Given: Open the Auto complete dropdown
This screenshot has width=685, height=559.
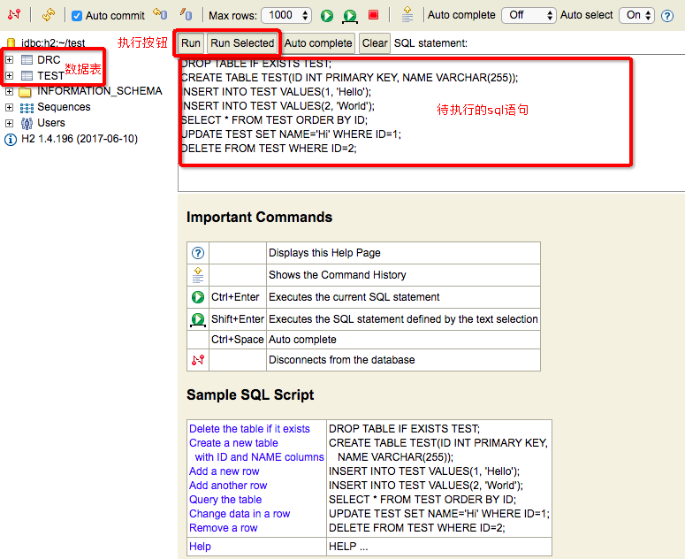Looking at the screenshot, I should pyautogui.click(x=529, y=15).
